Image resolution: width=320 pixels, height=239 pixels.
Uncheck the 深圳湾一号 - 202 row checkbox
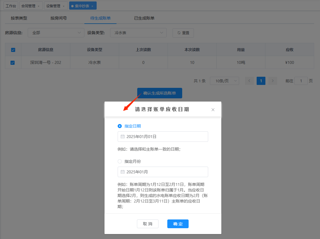pos(13,62)
